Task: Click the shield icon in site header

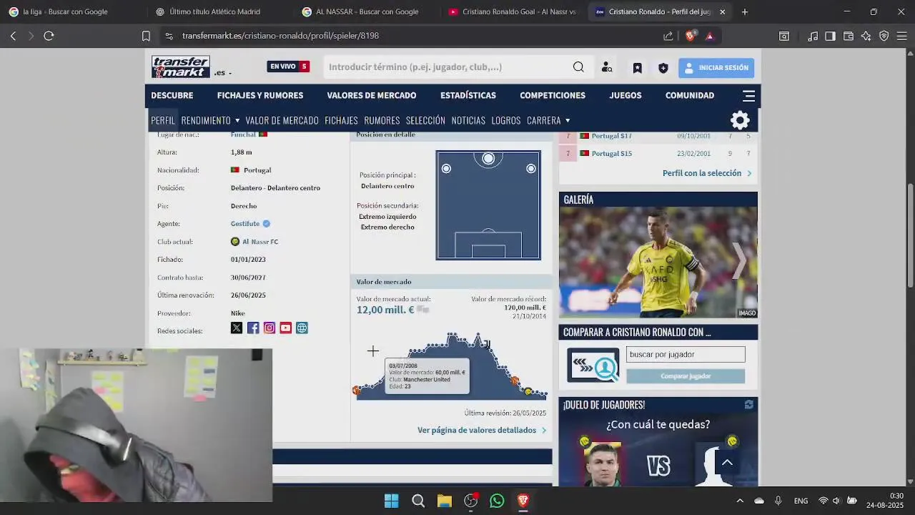Action: [663, 68]
